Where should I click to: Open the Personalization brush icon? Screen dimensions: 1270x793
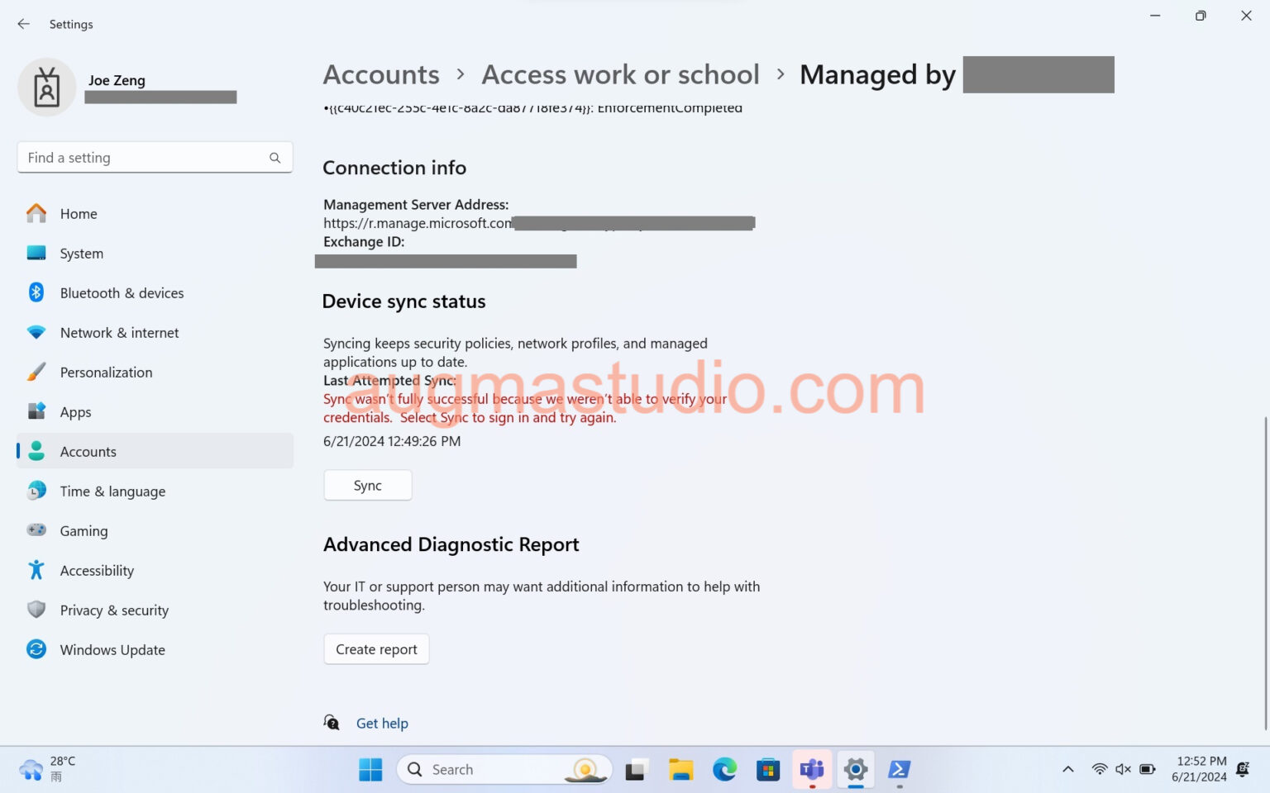pos(36,372)
